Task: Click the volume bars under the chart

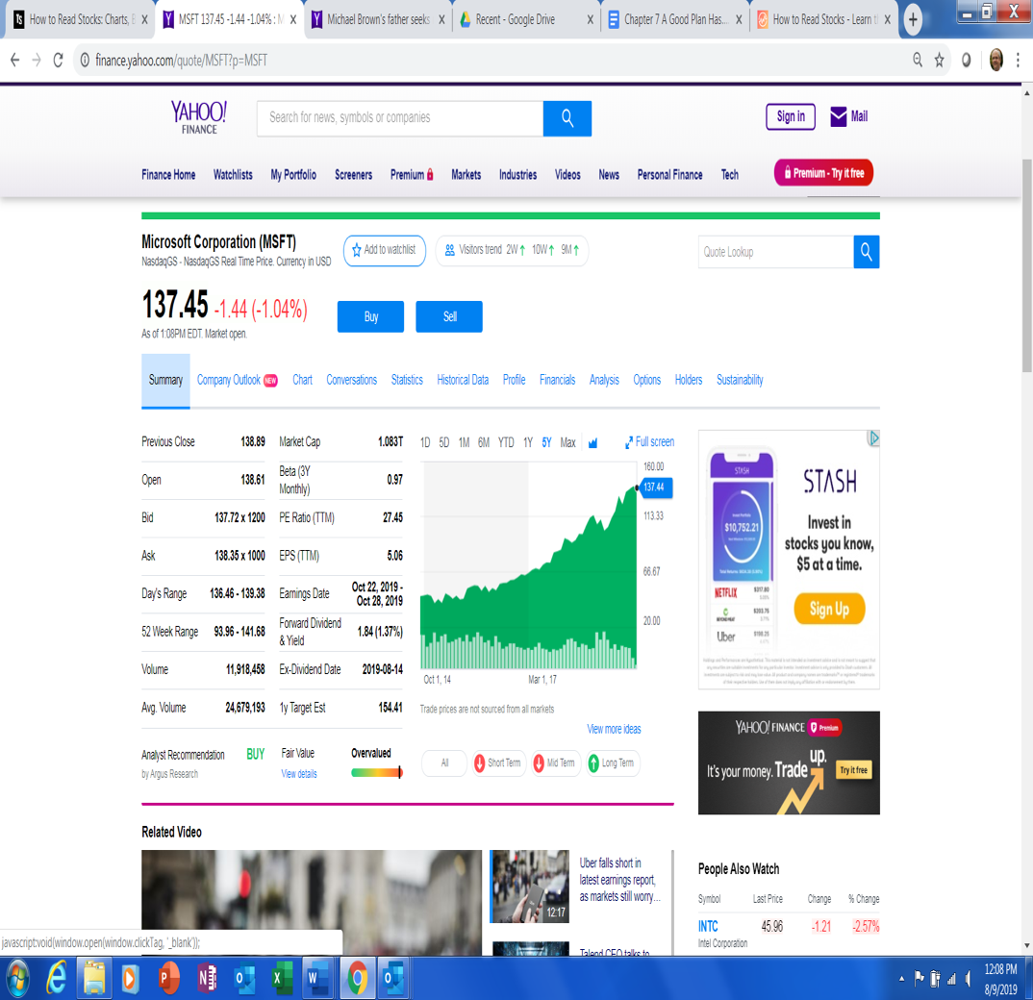Action: (529, 651)
